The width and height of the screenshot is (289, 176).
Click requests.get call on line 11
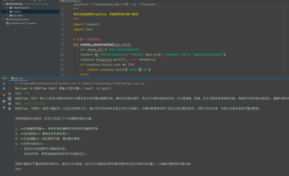point(108,60)
